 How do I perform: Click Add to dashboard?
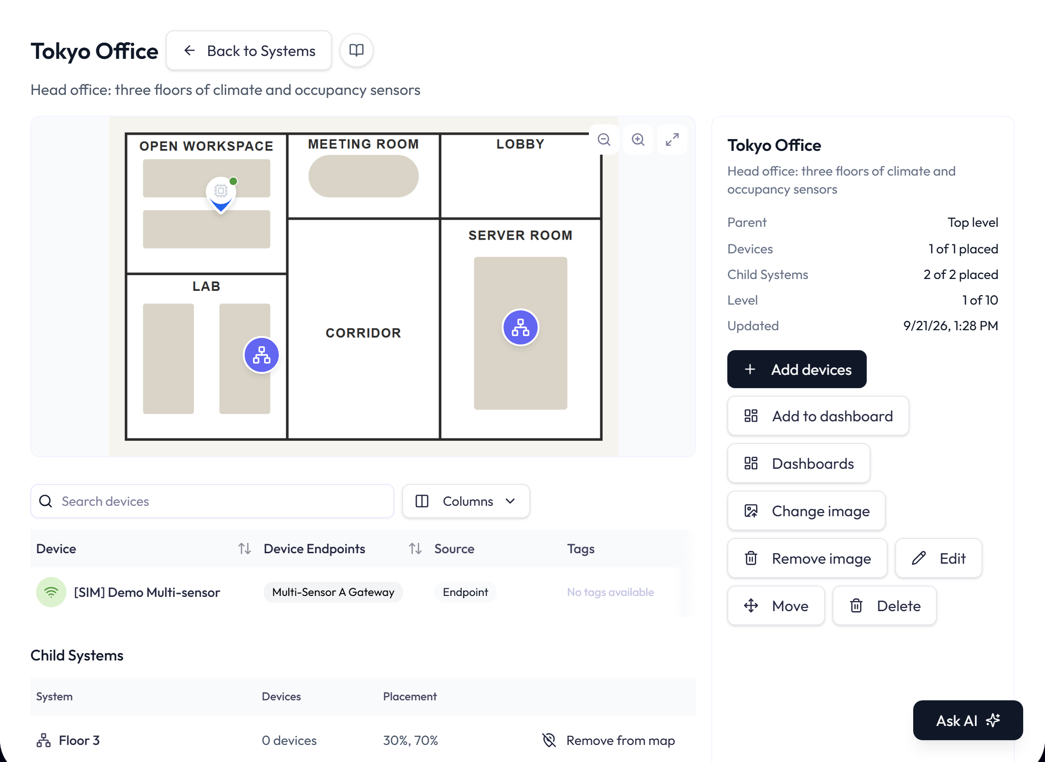click(818, 416)
